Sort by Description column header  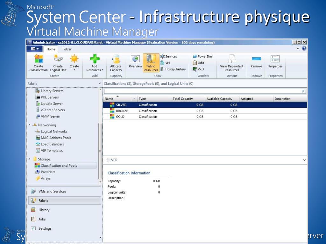(x=290, y=98)
